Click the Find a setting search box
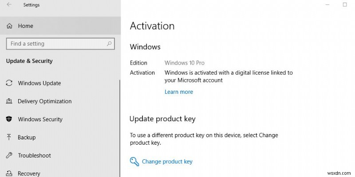The height and width of the screenshot is (177, 355). (60, 43)
